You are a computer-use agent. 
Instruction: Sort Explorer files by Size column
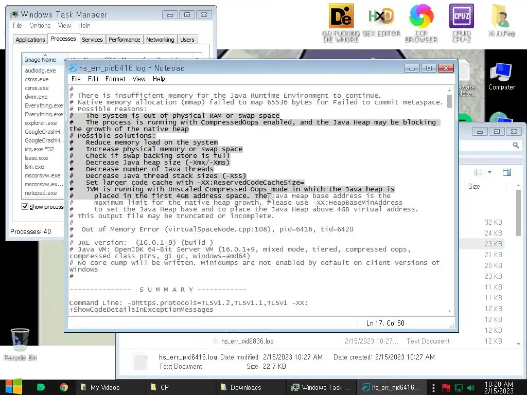pyautogui.click(x=485, y=186)
